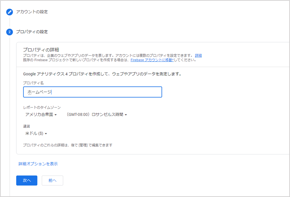290x197 pixels.
Task: Click the プロパティの詳細 heading
Action: click(x=41, y=50)
